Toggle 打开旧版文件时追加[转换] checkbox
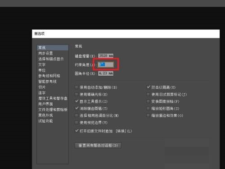Image resolution: width=225 pixels, height=169 pixels. 76,131
